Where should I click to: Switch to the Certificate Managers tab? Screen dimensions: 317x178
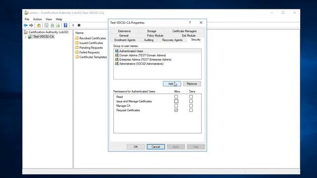tap(184, 31)
